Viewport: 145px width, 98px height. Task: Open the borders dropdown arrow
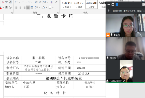coord(53,7)
